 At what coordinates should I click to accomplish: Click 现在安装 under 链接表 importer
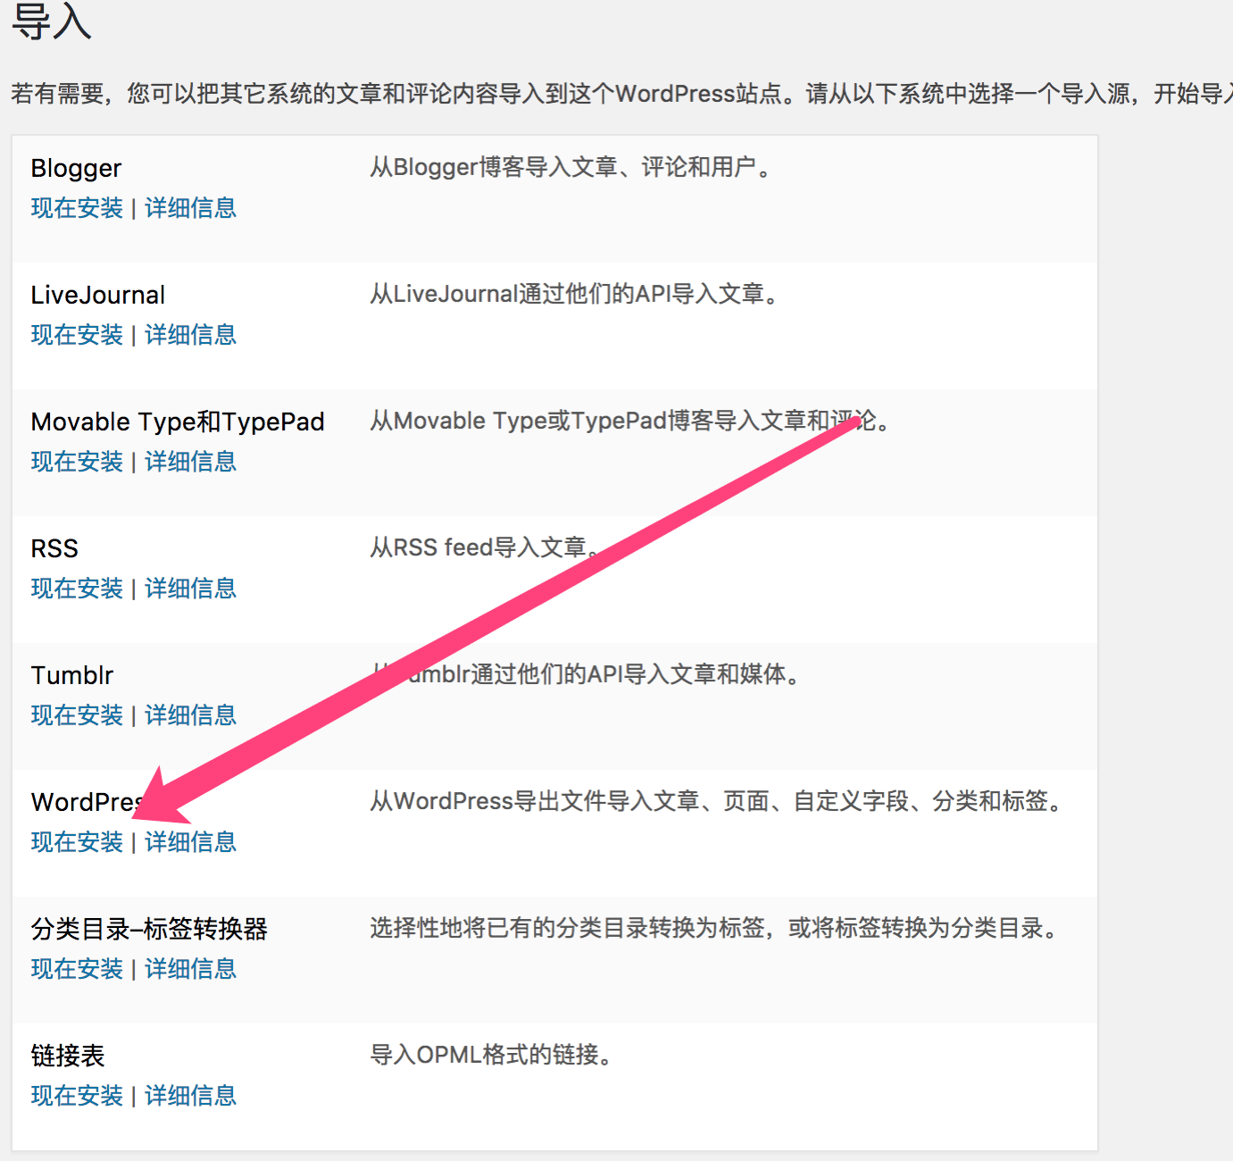pyautogui.click(x=75, y=1096)
